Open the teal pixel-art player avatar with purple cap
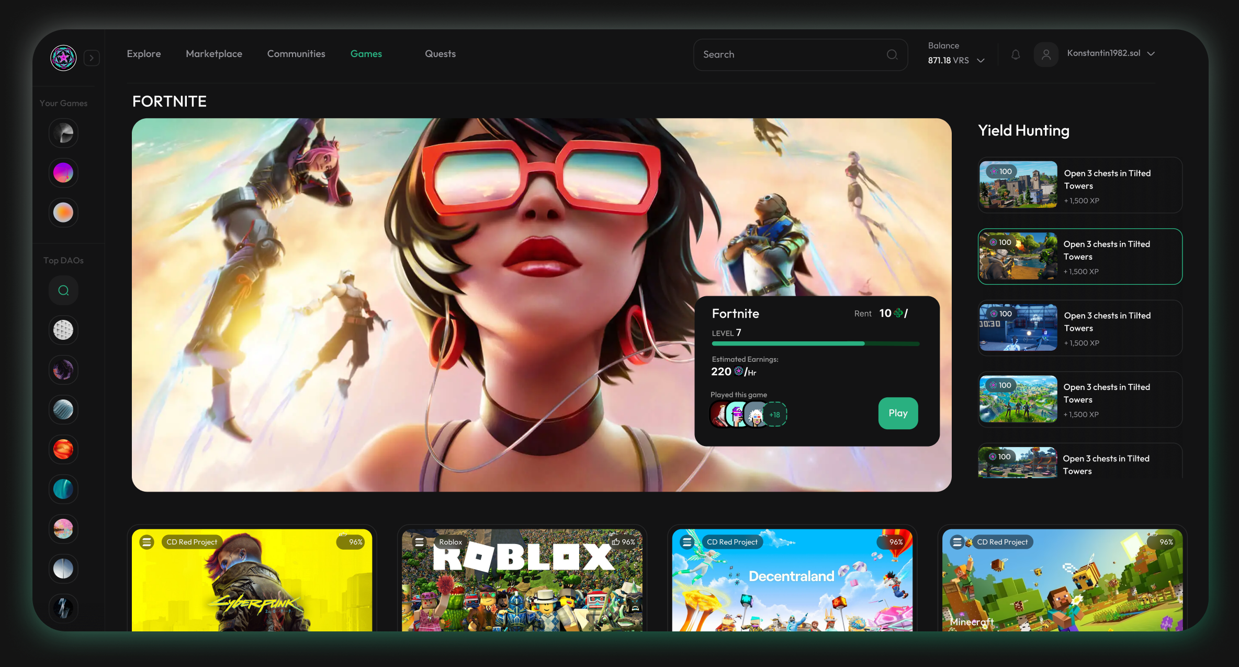 pyautogui.click(x=736, y=415)
